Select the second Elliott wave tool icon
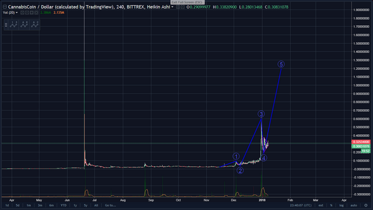The width and height of the screenshot is (373, 210). click(x=24, y=24)
